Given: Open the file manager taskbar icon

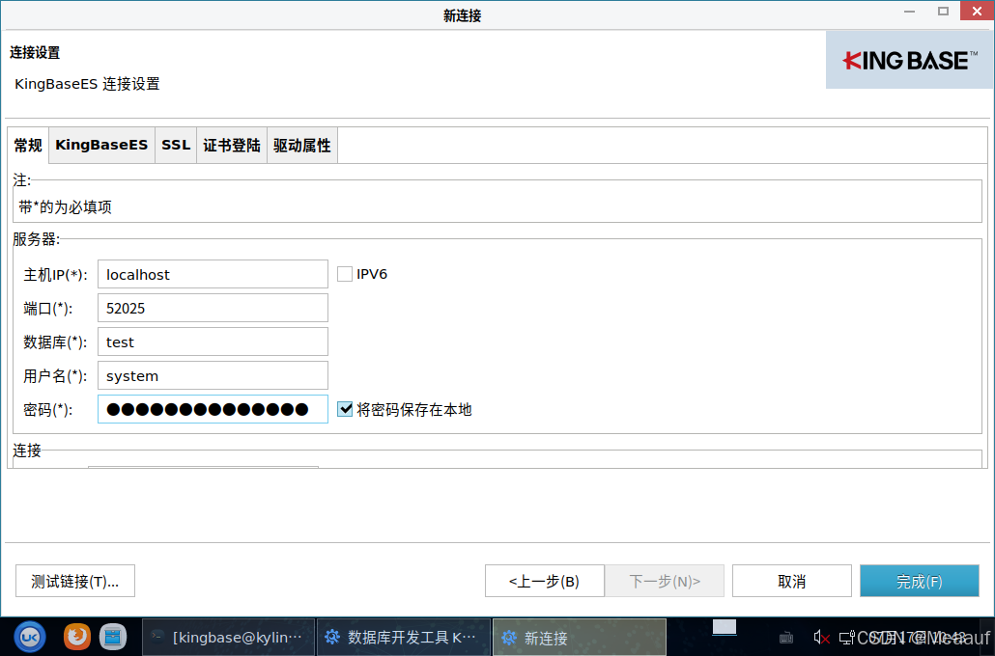Looking at the screenshot, I should coord(113,637).
